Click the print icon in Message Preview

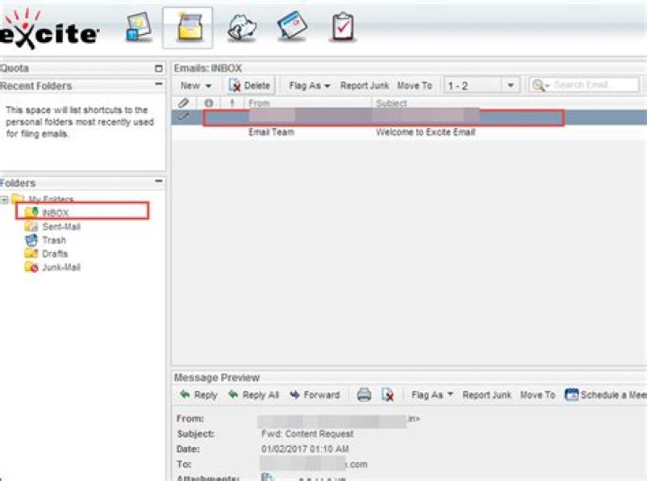(365, 395)
